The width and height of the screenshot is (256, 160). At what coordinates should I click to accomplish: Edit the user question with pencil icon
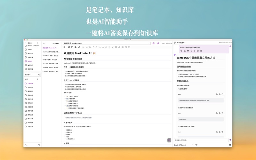(198, 51)
